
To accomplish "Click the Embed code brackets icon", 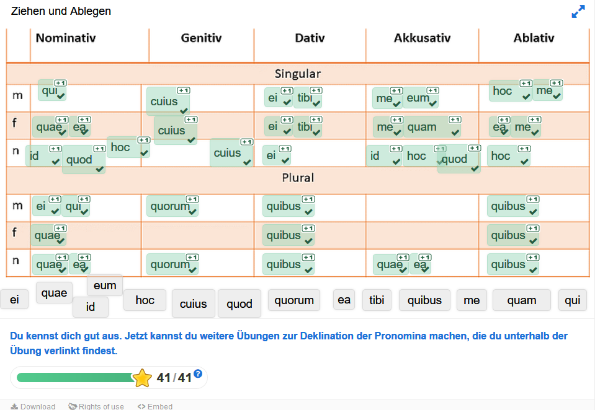I will click(141, 407).
